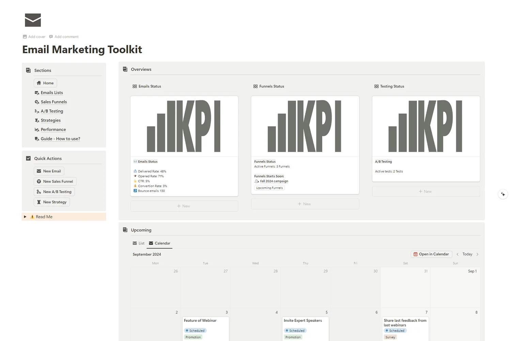Viewport: 511px width, 341px height.
Task: Click the New Sales Funnel button
Action: (x=55, y=181)
